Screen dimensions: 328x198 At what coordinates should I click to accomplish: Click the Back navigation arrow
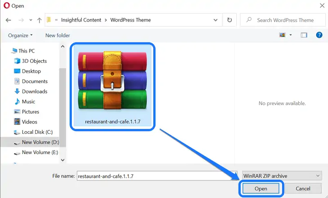coord(9,20)
